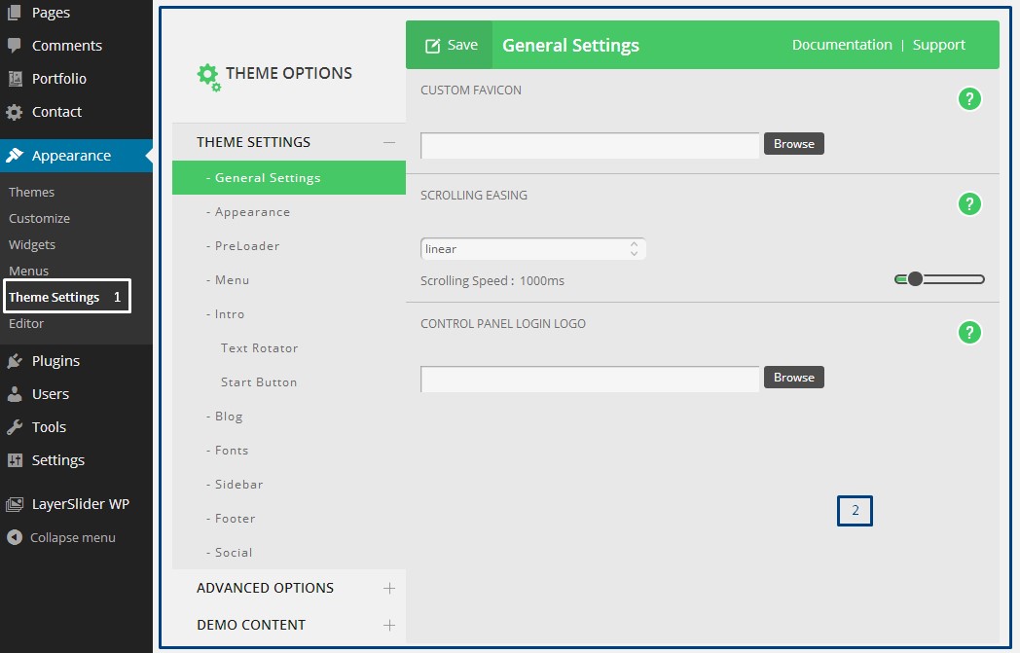Open Pages using its sidebar icon
Image resolution: width=1020 pixels, height=653 pixels.
13,12
